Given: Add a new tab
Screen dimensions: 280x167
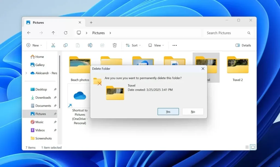Looking at the screenshot, I should tap(91, 22).
